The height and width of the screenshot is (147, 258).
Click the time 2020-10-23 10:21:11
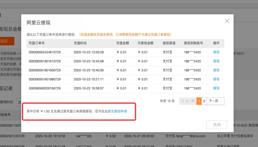click(x=89, y=79)
